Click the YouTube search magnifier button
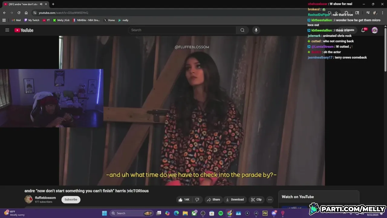Viewport: 387px width, 218px height. pos(242,30)
